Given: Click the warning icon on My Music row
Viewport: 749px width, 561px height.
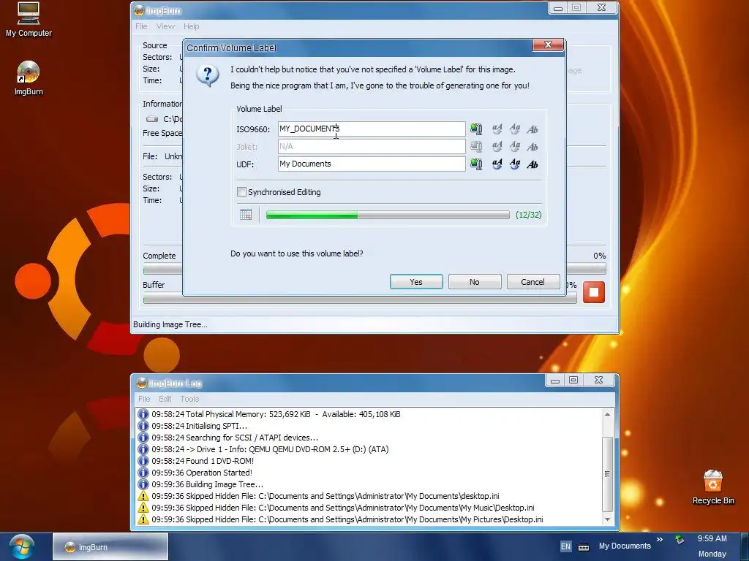Looking at the screenshot, I should click(x=143, y=508).
